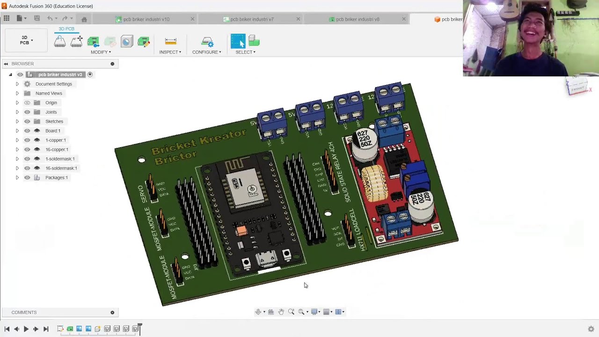Image resolution: width=599 pixels, height=337 pixels.
Task: Jump timeline to the beginning
Action: click(x=7, y=329)
